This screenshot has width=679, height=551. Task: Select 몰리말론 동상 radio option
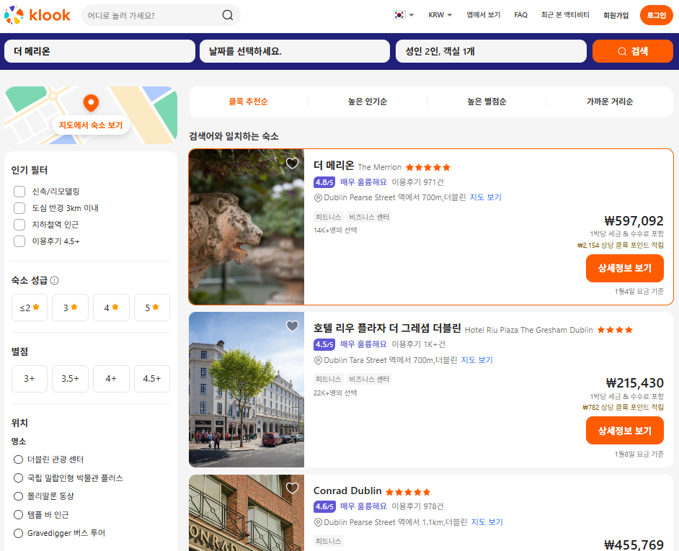(18, 496)
